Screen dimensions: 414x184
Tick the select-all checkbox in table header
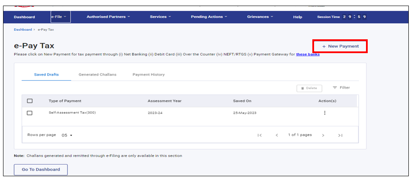pos(30,101)
